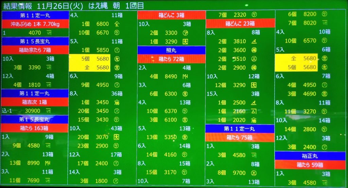Select the buyer symbol next to 8490
Viewport: 348px width, 188px height.
click(x=186, y=76)
